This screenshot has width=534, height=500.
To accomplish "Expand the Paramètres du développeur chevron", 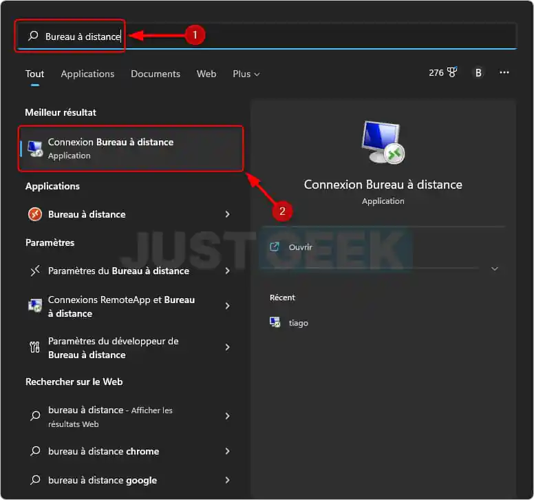I will pos(228,347).
